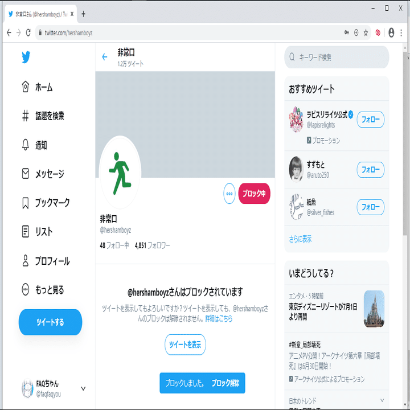Click the search magnifier icon
Screen dimensions: 410x410
[x=292, y=57]
